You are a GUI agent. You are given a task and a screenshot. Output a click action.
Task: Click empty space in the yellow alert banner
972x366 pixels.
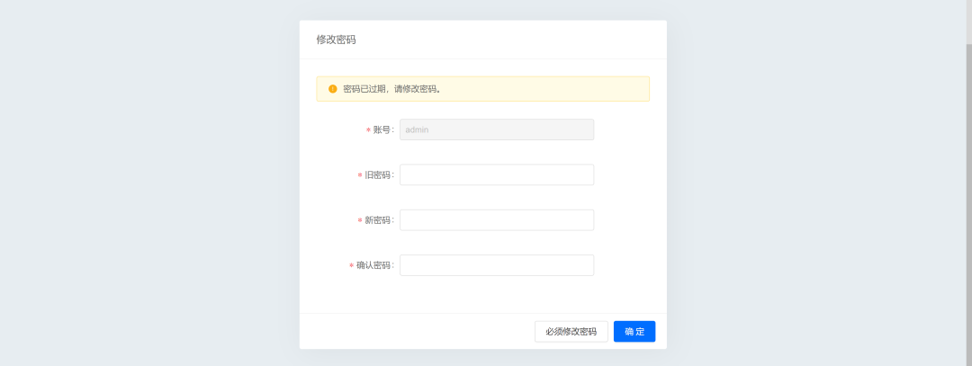point(558,89)
